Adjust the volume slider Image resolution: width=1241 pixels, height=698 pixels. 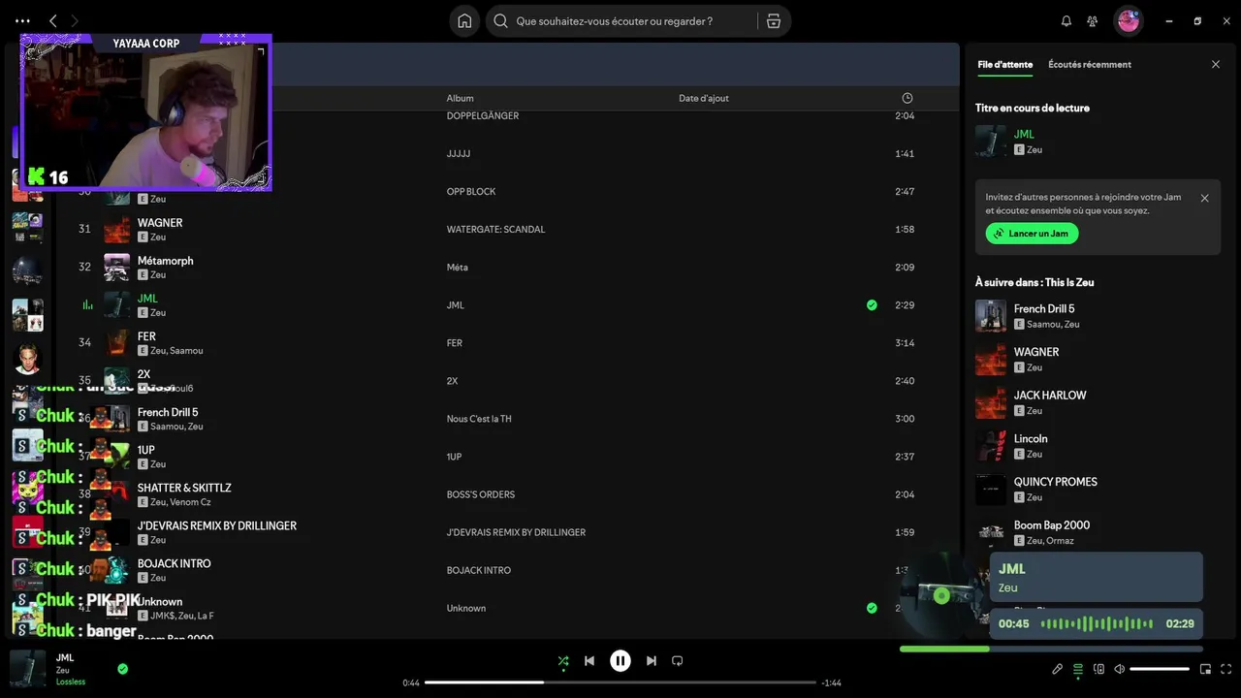point(1160,669)
